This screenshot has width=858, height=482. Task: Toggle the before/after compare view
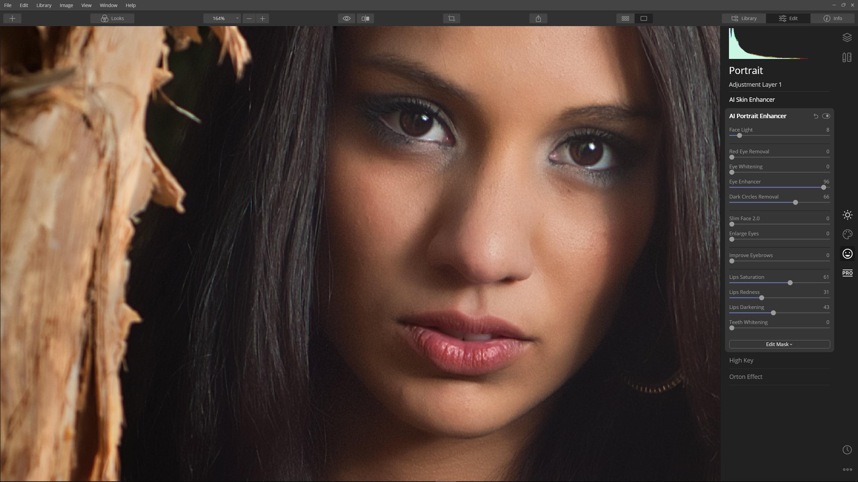(365, 18)
